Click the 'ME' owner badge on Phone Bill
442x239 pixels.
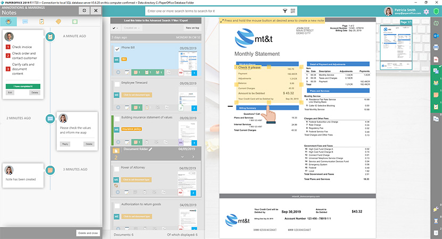coord(117,60)
